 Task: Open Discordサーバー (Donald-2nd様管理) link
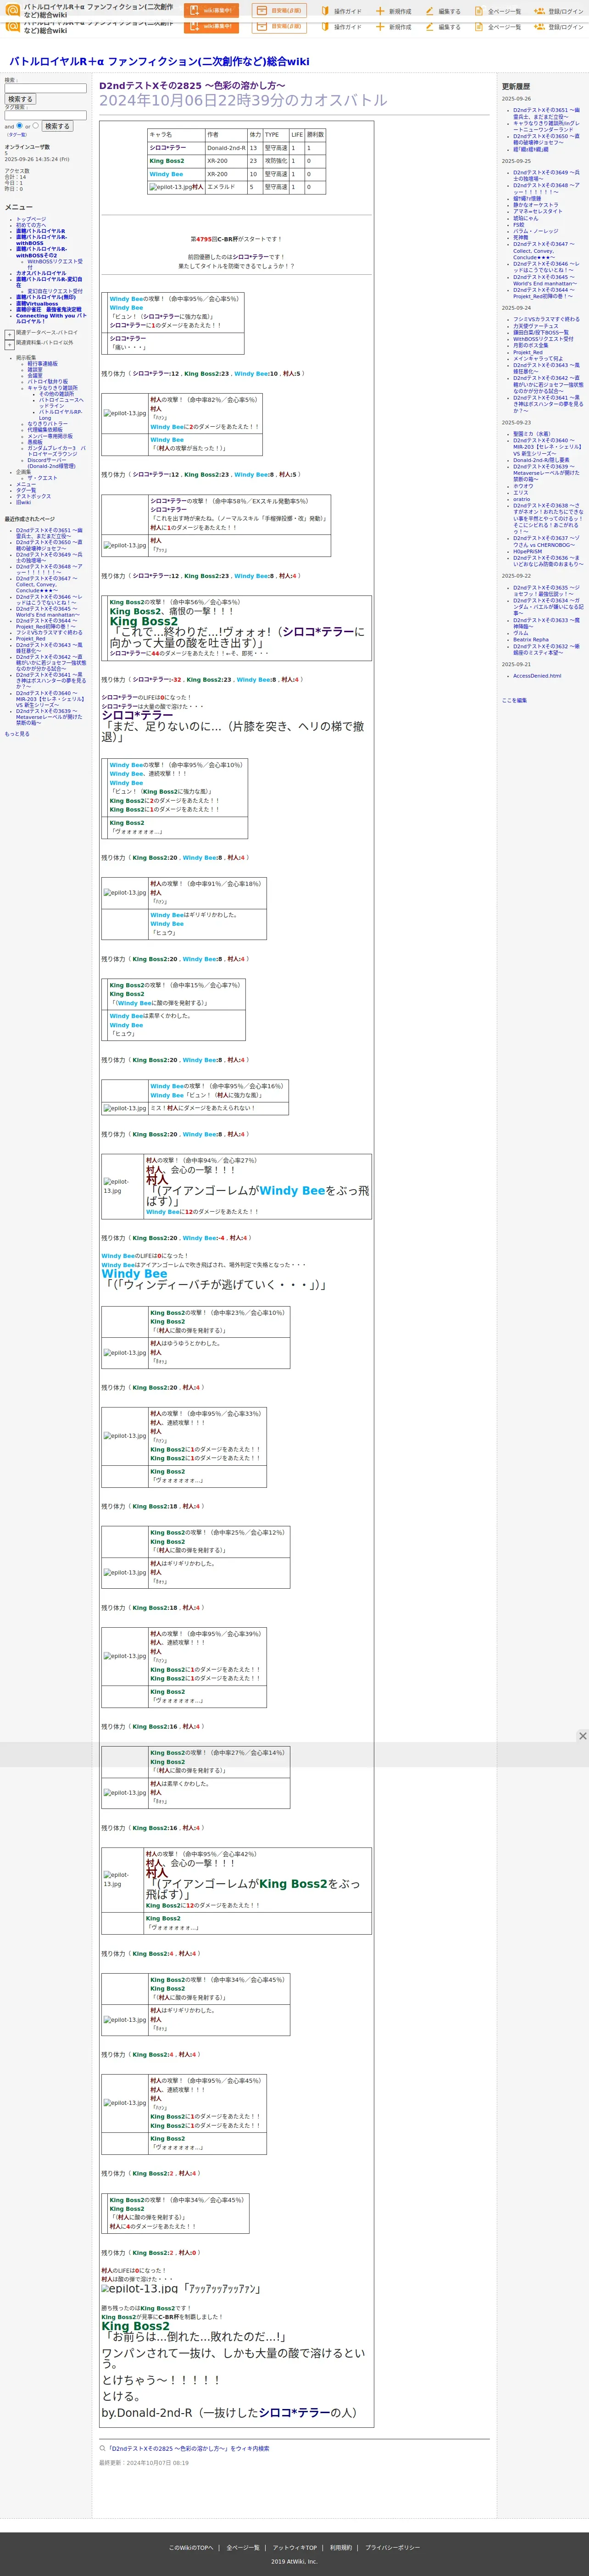pyautogui.click(x=52, y=463)
